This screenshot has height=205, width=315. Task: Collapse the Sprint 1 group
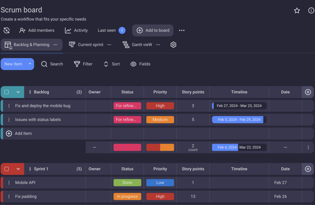(x=18, y=169)
